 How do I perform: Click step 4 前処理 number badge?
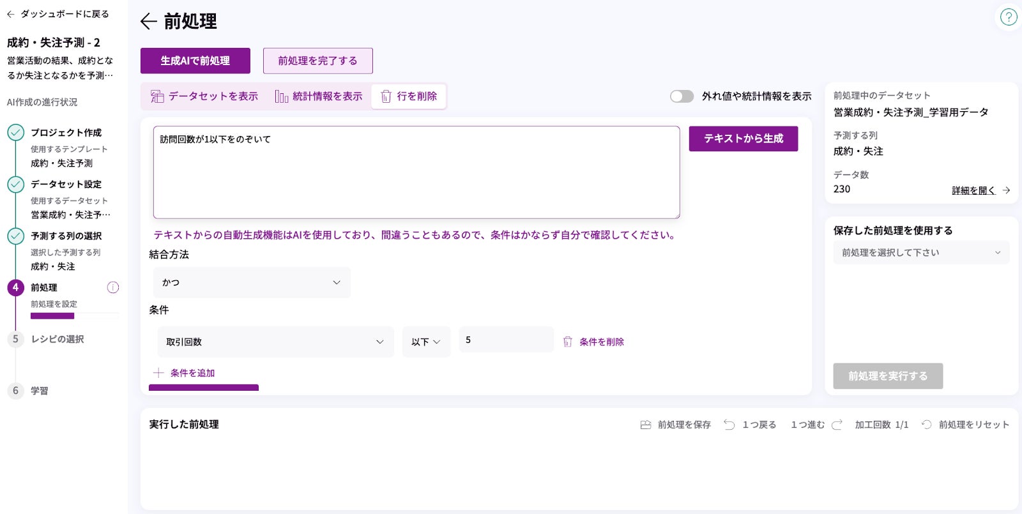coord(16,287)
